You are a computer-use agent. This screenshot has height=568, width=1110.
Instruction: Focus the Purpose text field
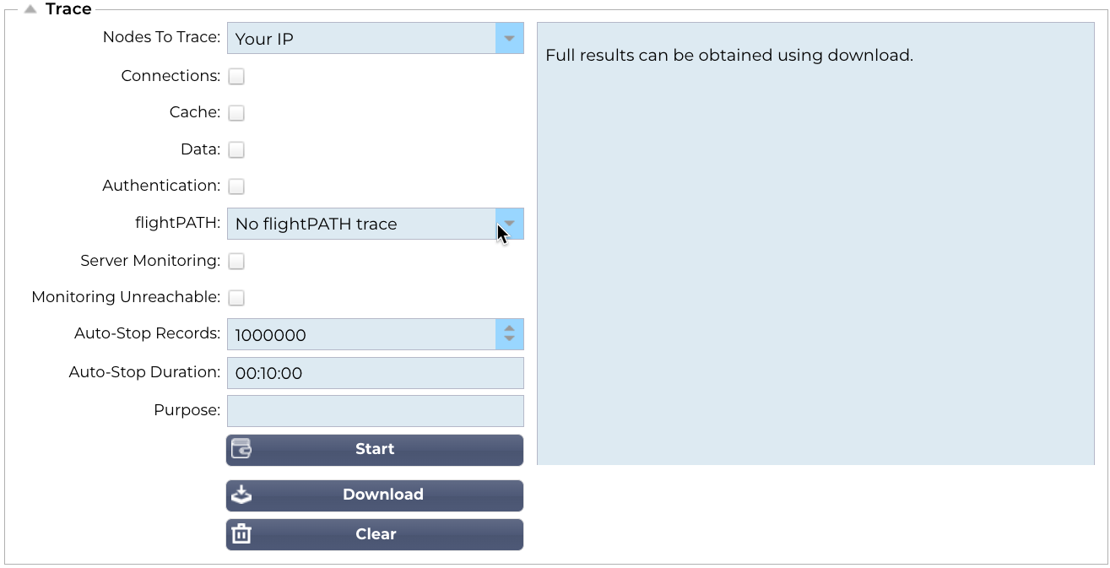[375, 411]
